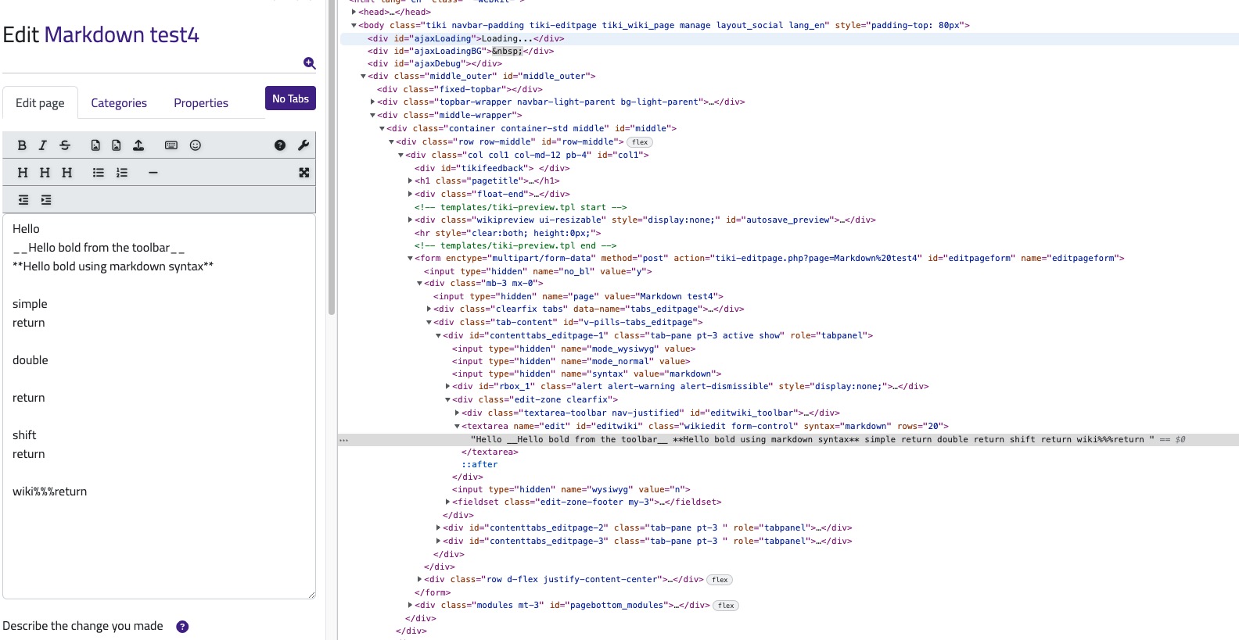1239x640 pixels.
Task: Click the flex badge on row-middle
Action: (640, 142)
